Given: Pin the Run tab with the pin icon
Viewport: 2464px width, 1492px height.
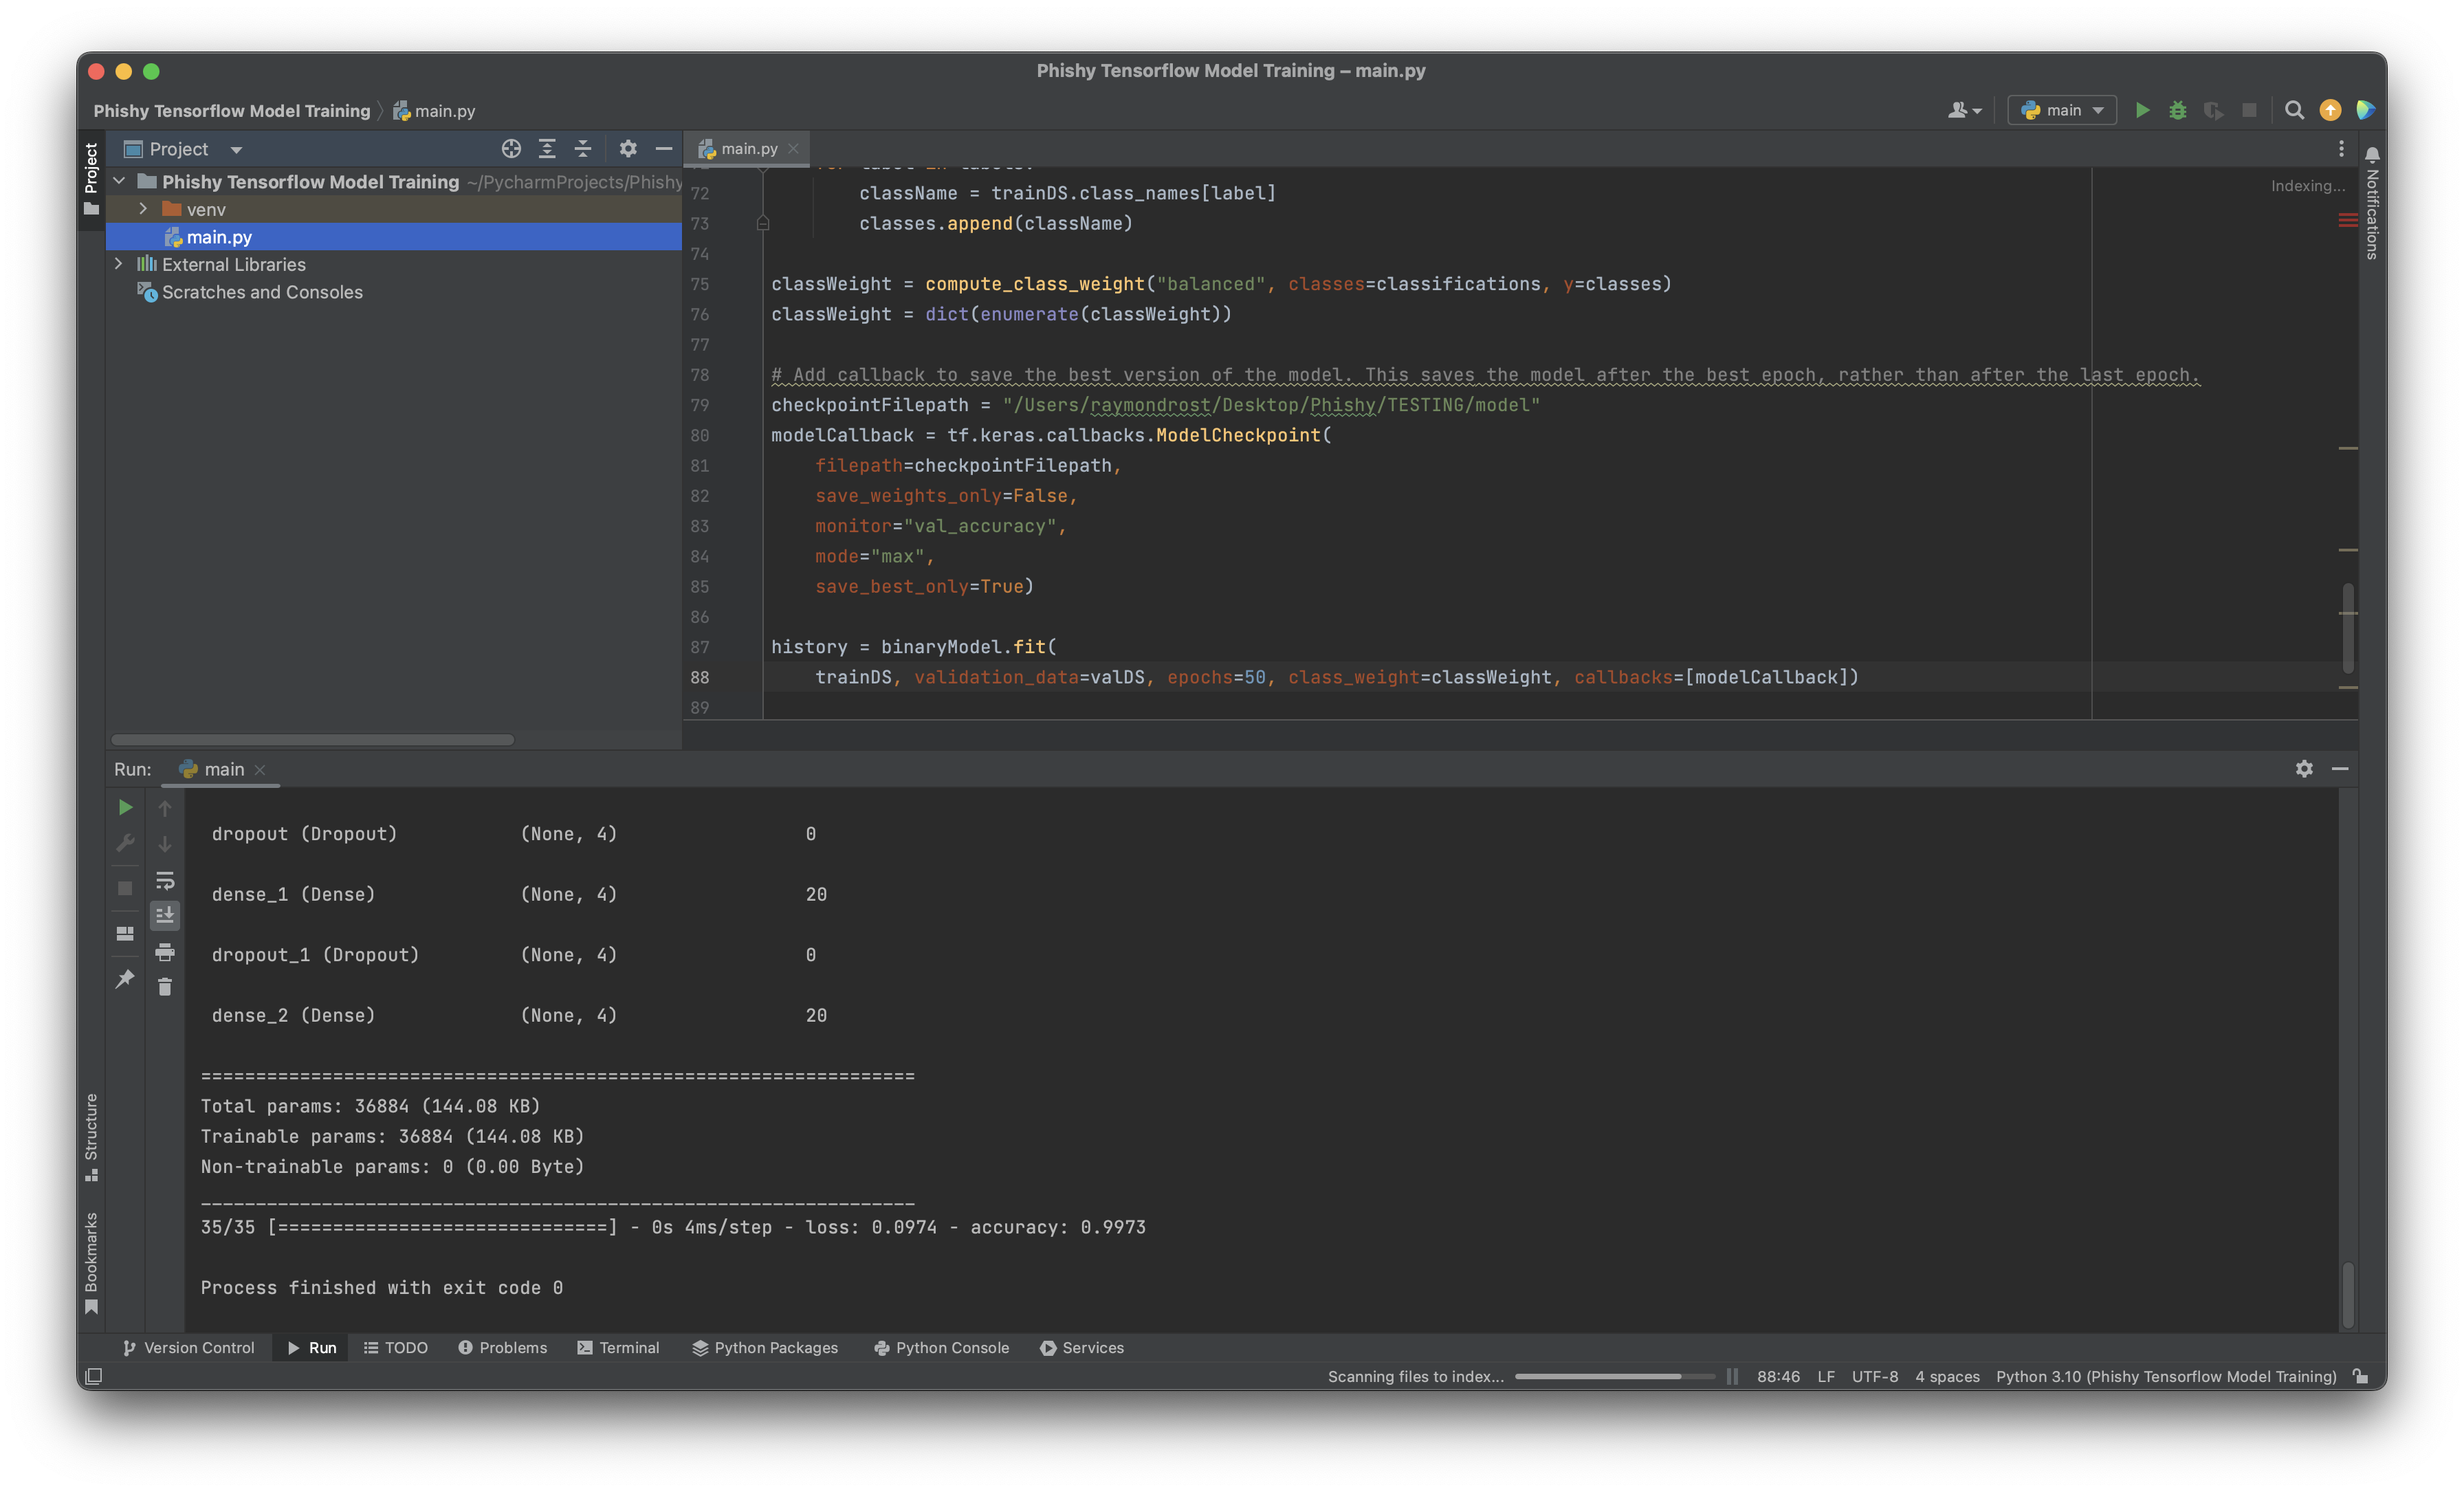Looking at the screenshot, I should (124, 980).
